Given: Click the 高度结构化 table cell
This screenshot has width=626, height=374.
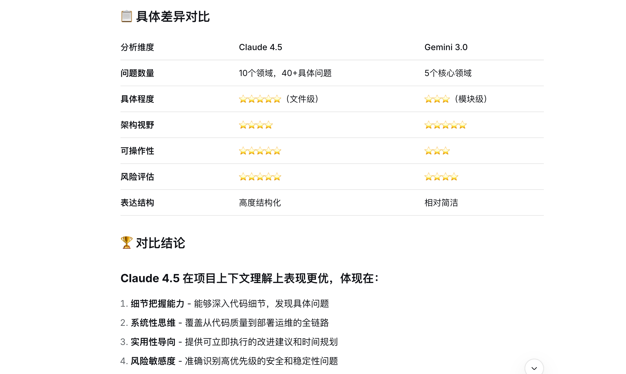Looking at the screenshot, I should click(260, 203).
